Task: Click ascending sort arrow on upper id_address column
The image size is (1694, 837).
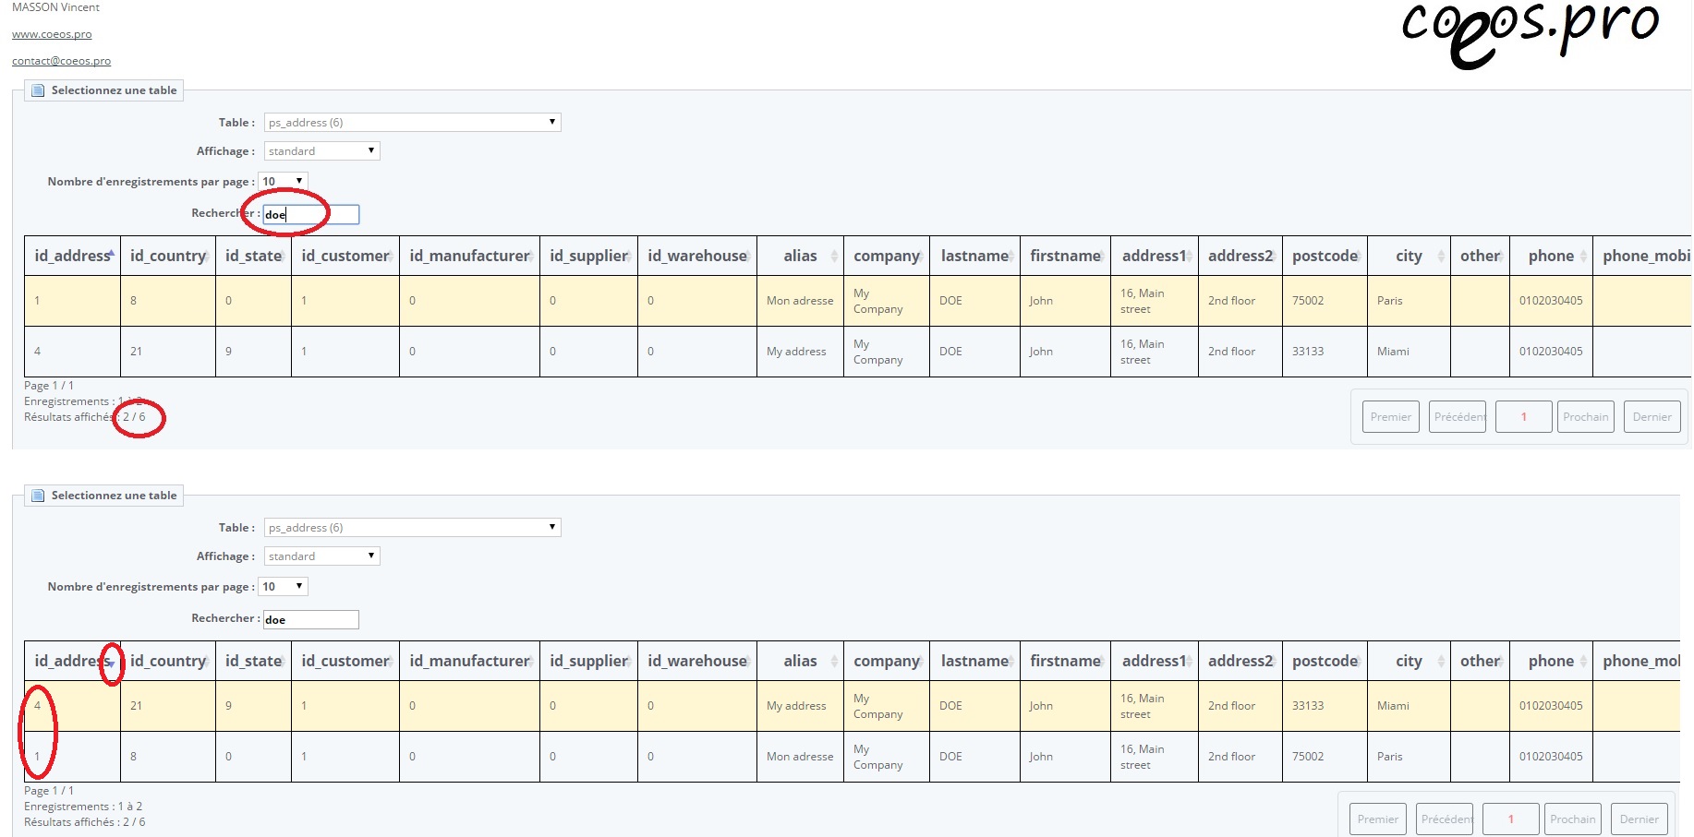Action: pyautogui.click(x=112, y=254)
